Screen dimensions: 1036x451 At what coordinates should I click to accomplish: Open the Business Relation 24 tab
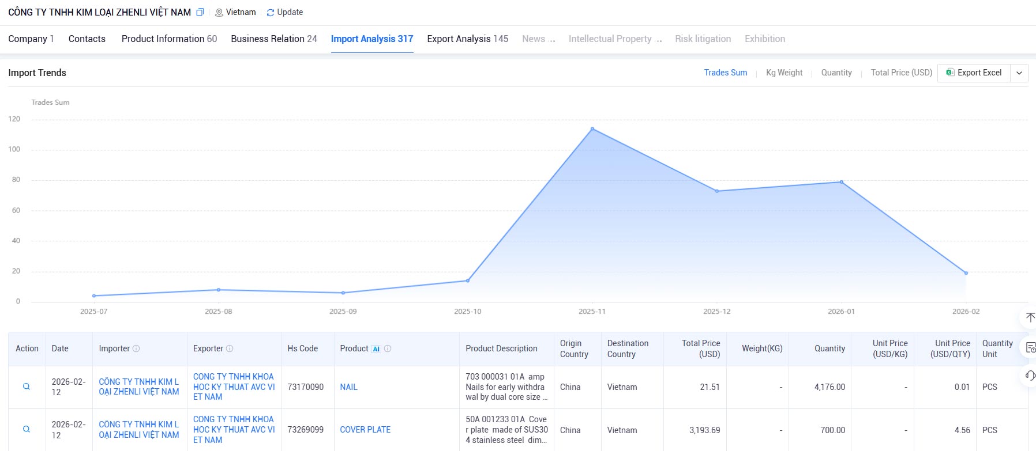[x=274, y=39]
